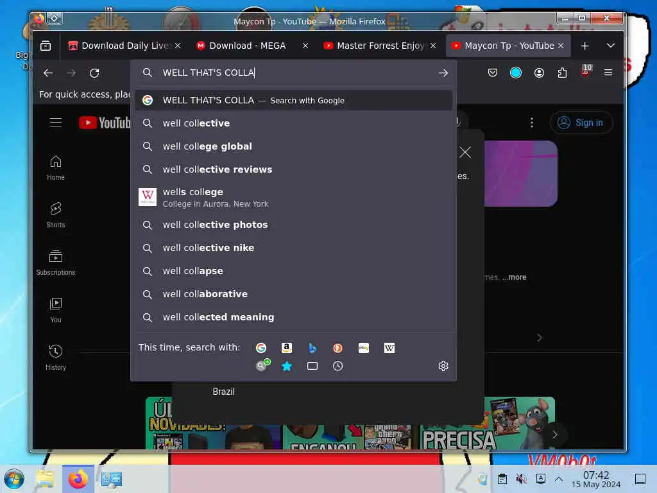Go to YouTube Home in sidebar

coord(56,168)
